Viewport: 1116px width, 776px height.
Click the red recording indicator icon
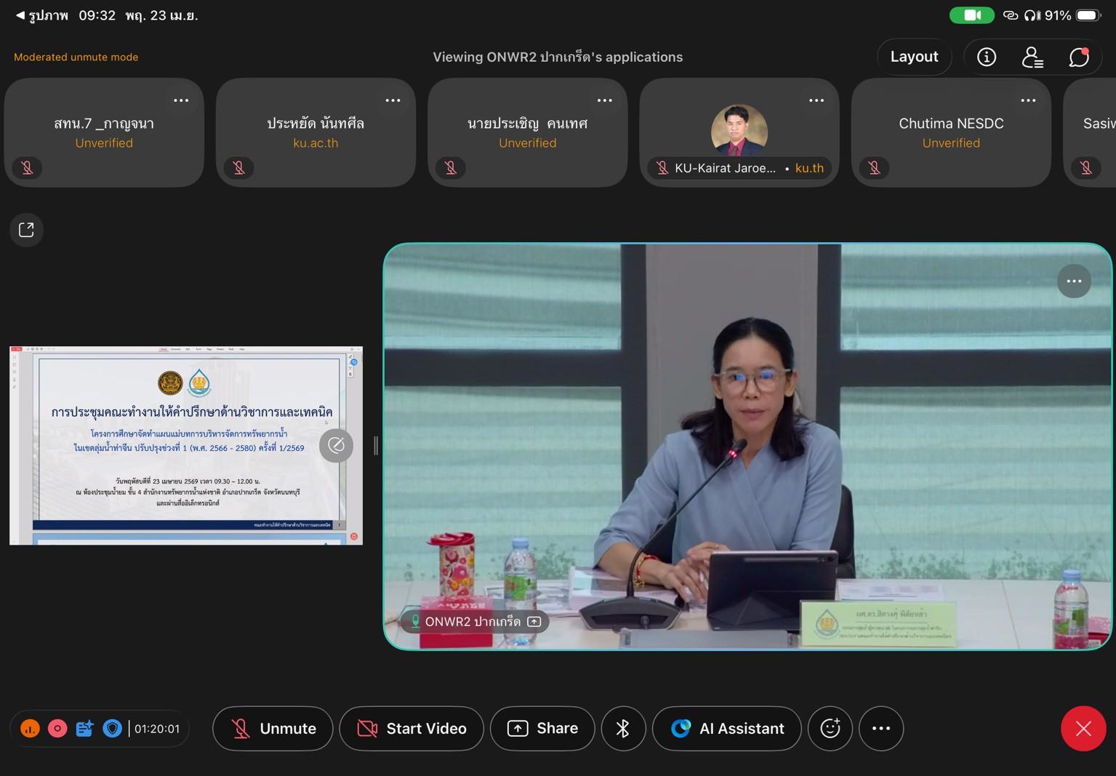57,728
